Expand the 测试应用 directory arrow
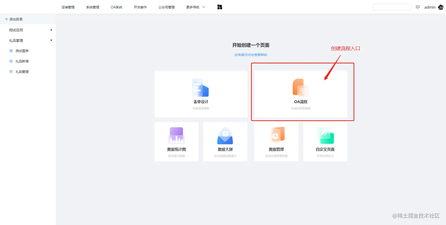The width and height of the screenshot is (446, 225). pos(51,30)
